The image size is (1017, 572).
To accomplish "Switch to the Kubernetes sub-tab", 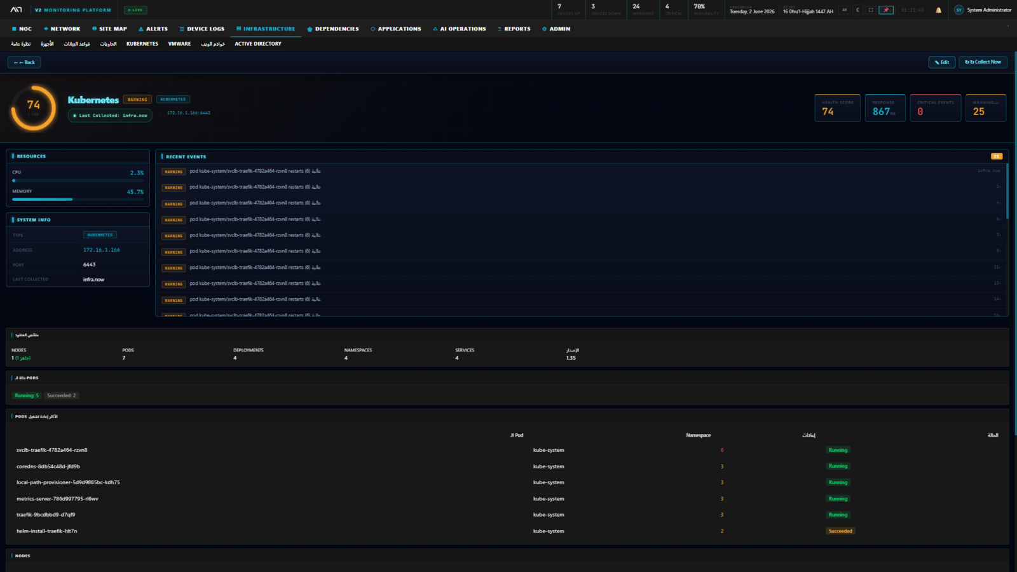I will coord(142,44).
